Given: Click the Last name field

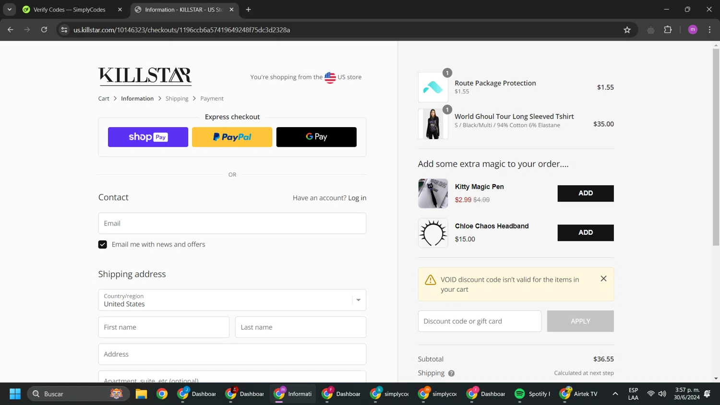Looking at the screenshot, I should pyautogui.click(x=300, y=327).
